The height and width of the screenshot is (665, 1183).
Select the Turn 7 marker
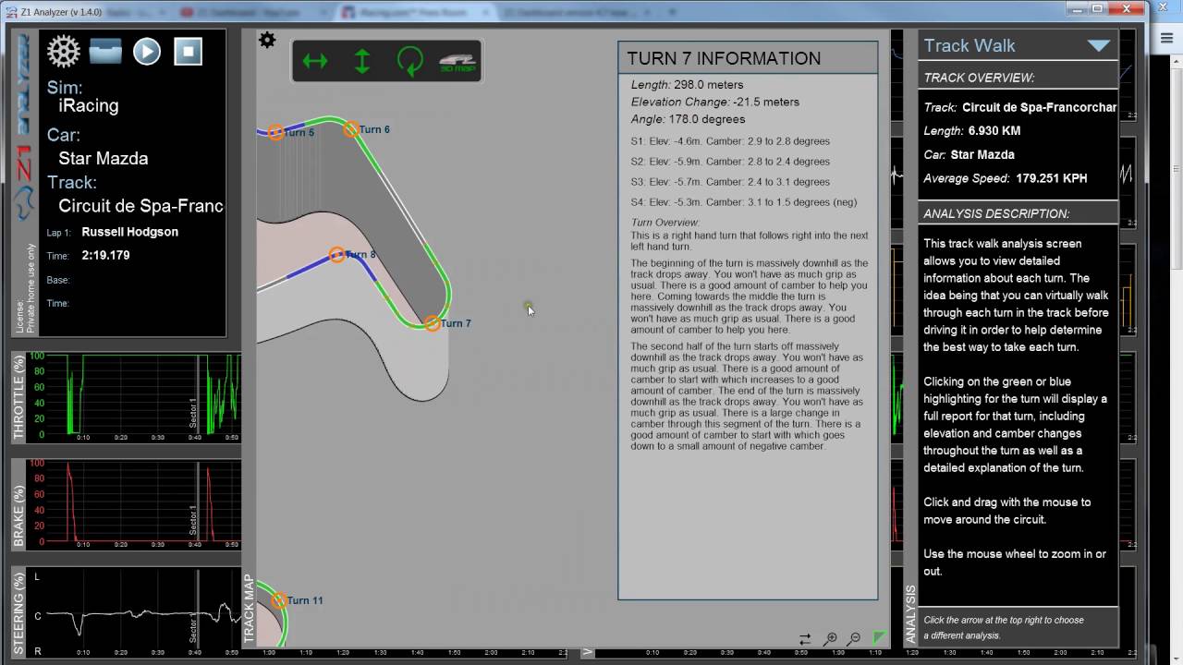[432, 323]
